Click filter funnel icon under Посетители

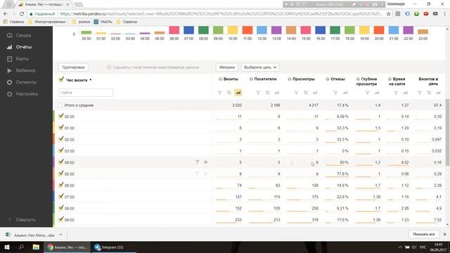[x=258, y=93]
